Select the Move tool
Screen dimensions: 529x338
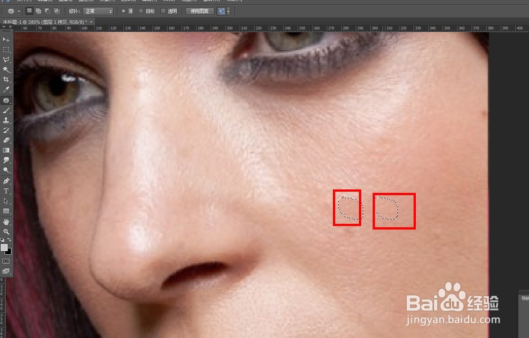[x=6, y=40]
